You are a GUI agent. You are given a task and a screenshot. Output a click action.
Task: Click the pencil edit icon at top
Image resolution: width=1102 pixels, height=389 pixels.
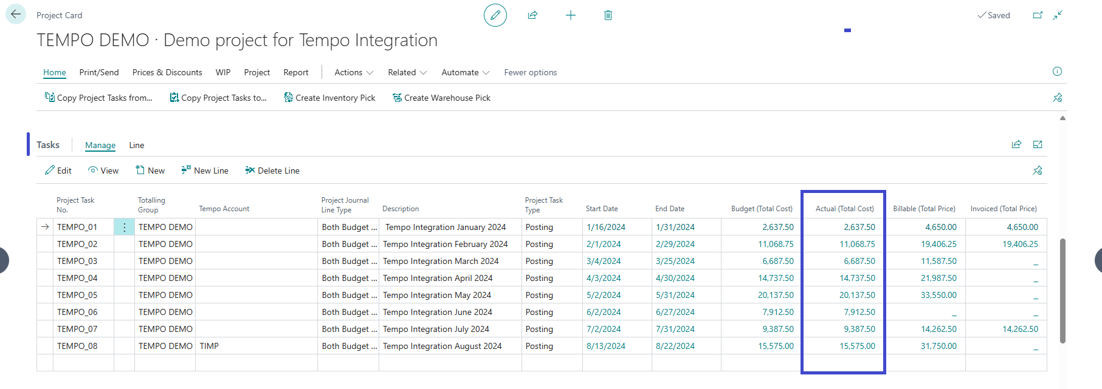click(x=495, y=15)
